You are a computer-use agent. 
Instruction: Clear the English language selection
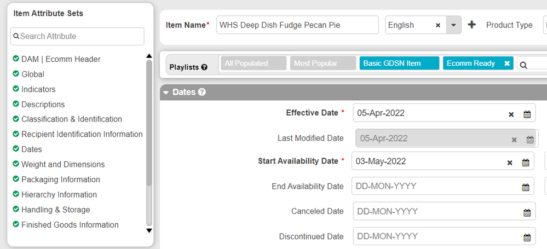(x=438, y=25)
